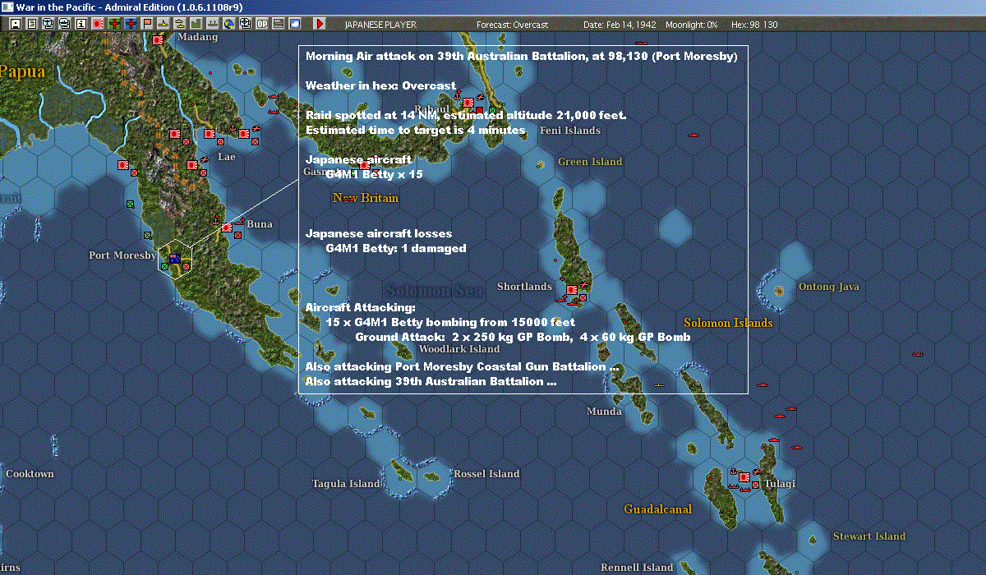The height and width of the screenshot is (575, 986).
Task: Click red ship icon east of Feni Islands
Action: 693,135
